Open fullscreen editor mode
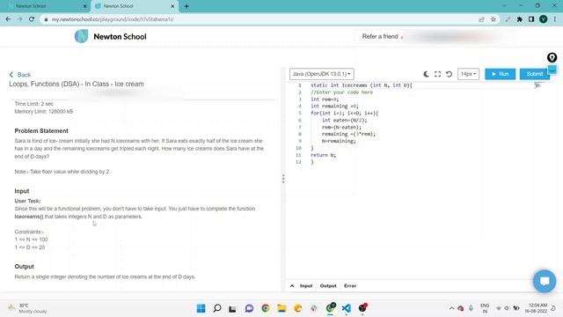563x317 pixels. click(437, 74)
